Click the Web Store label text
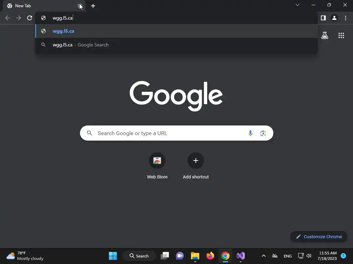This screenshot has height=264, width=353. 157,177
